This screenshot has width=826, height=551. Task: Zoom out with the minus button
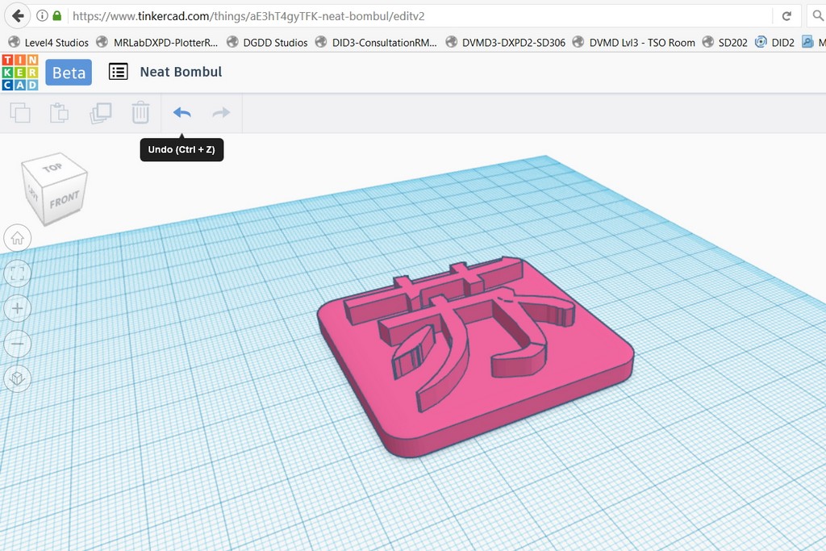(x=18, y=344)
